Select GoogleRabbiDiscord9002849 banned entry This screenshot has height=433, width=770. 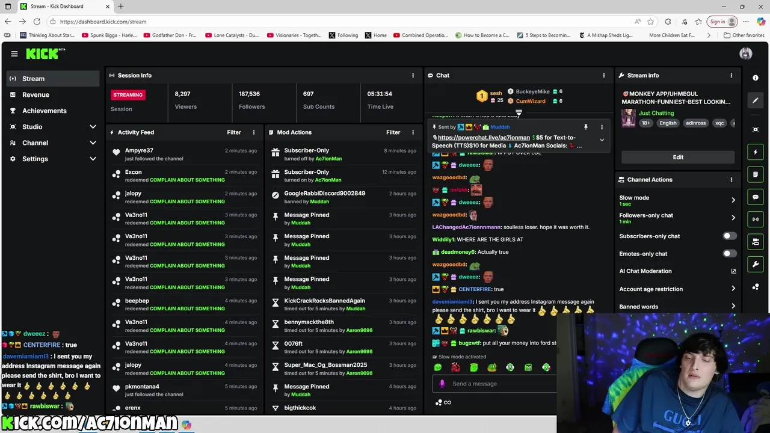[x=345, y=197]
